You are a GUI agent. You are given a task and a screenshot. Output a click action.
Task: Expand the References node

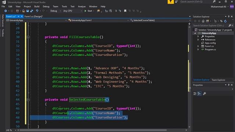click(x=198, y=40)
